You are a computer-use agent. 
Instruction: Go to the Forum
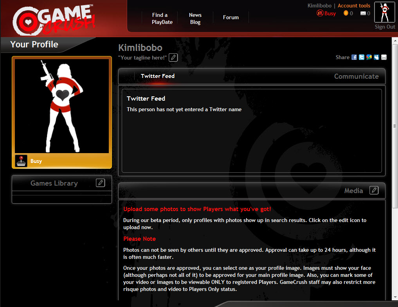[231, 17]
